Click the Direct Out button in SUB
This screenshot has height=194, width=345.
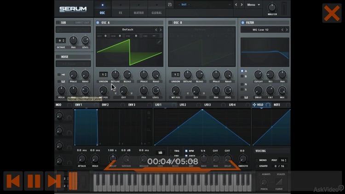pyautogui.click(x=82, y=23)
